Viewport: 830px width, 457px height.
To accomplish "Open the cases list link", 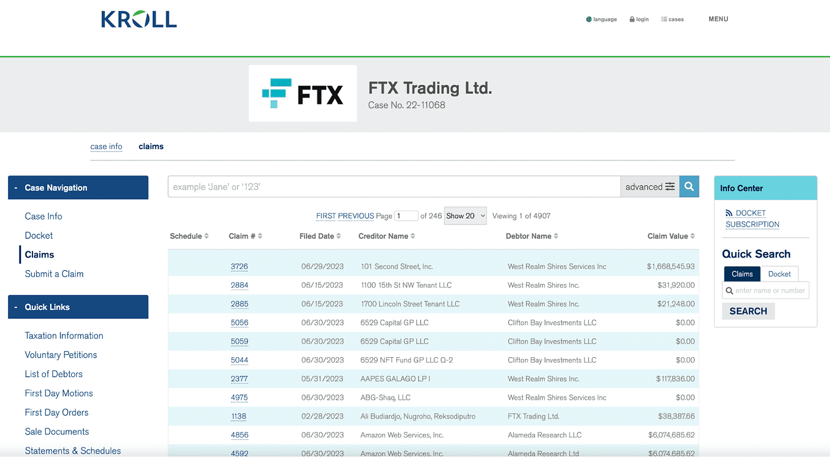I will coord(672,19).
